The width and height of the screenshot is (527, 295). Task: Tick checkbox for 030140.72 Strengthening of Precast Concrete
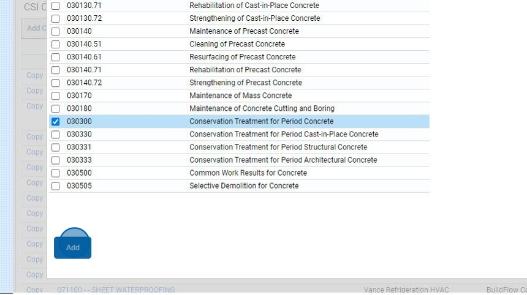point(55,83)
